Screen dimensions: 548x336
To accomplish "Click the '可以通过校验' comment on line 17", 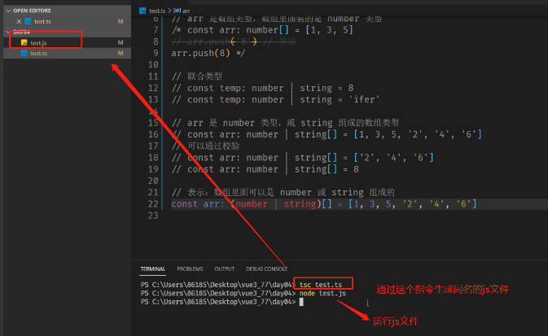I will 213,146.
